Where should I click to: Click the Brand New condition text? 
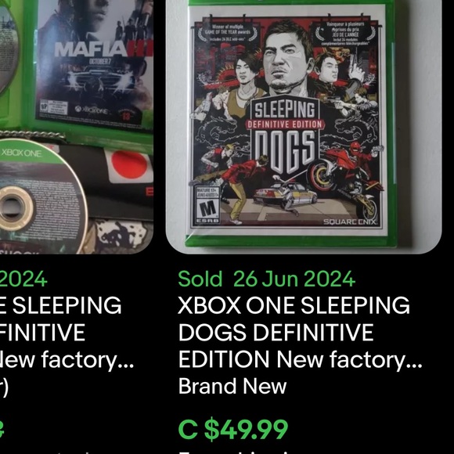pos(232,386)
